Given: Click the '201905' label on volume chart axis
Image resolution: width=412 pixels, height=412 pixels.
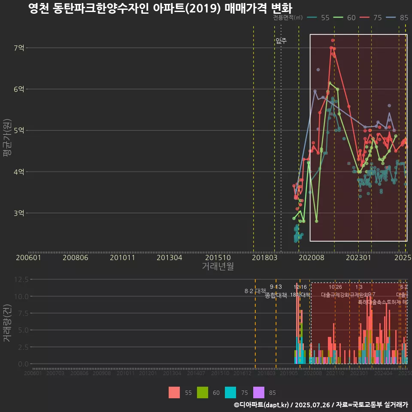Looking at the screenshot, I should (x=289, y=373).
